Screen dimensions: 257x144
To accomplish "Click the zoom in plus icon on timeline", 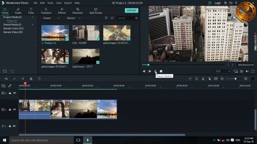I will point(246,79).
